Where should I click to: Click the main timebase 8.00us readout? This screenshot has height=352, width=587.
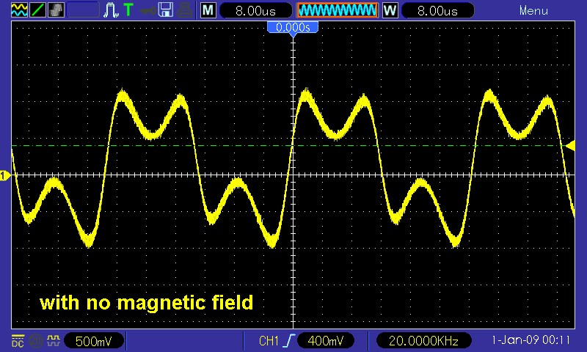click(256, 10)
